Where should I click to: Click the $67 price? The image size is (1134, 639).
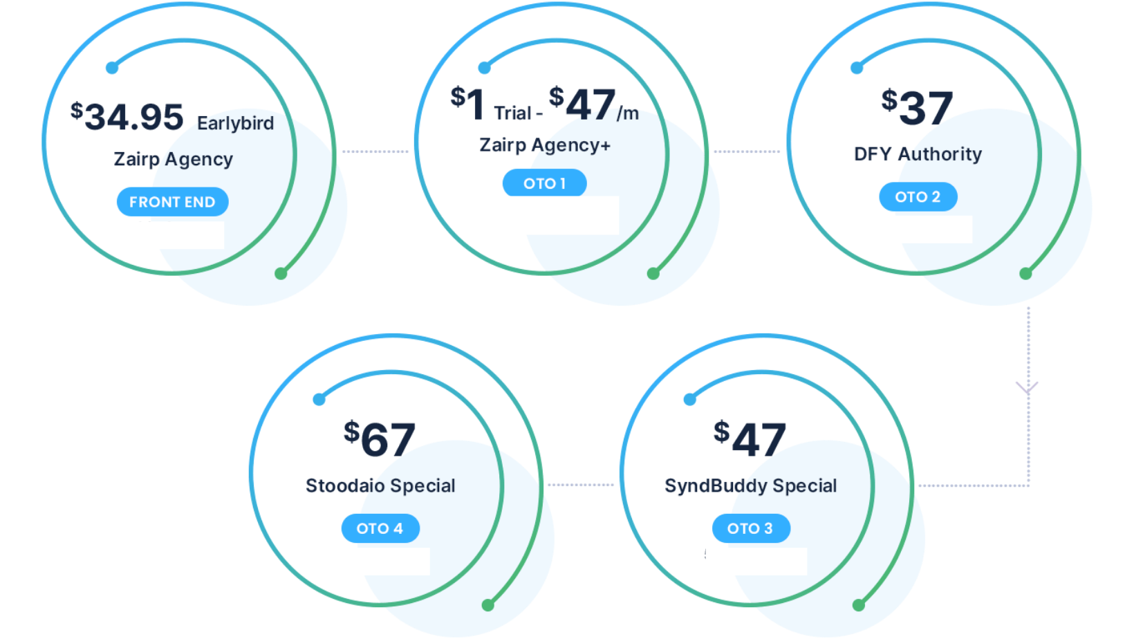380,439
